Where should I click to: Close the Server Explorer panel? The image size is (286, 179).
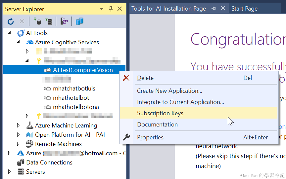pyautogui.click(x=119, y=9)
